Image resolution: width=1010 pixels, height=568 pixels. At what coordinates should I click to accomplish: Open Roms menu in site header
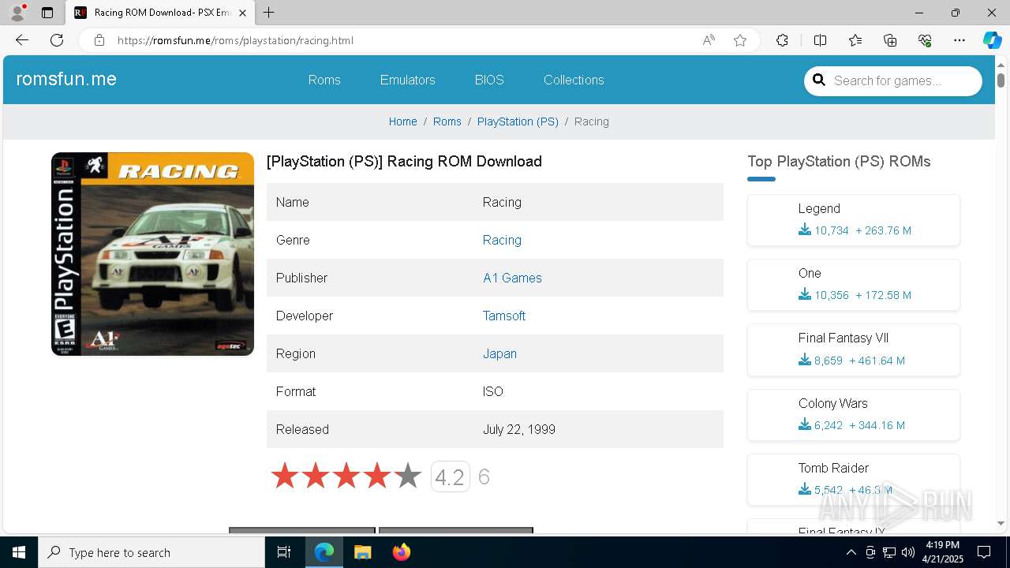(x=324, y=80)
